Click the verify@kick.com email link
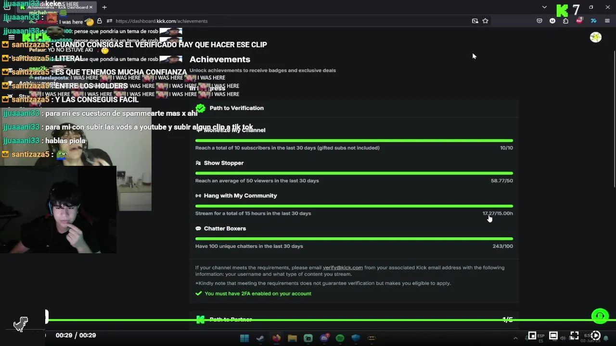 (x=343, y=268)
